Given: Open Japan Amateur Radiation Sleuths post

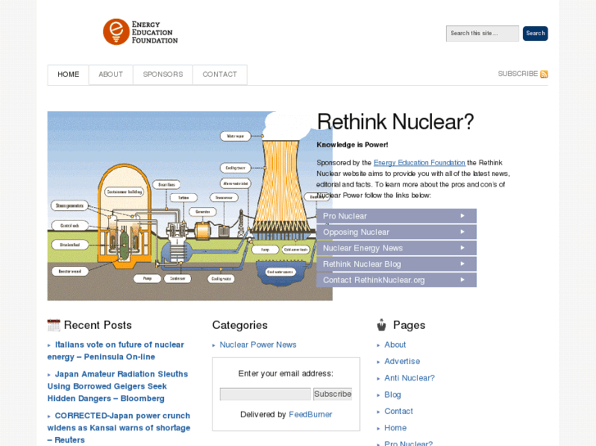Looking at the screenshot, I should (118, 386).
